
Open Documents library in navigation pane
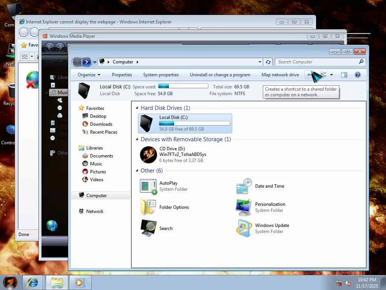pyautogui.click(x=101, y=156)
